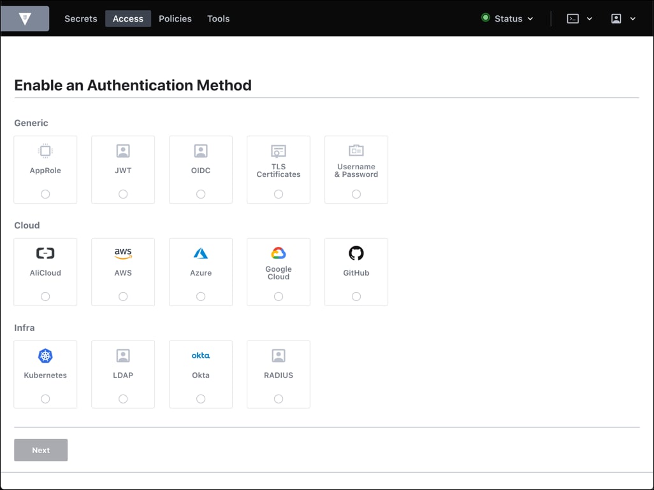The height and width of the screenshot is (490, 654).
Task: Select the AppRole radio button
Action: click(x=45, y=194)
